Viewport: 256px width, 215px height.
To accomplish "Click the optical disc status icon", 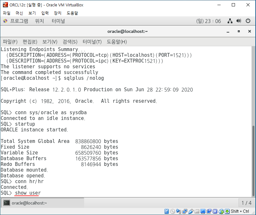I will click(172, 211).
